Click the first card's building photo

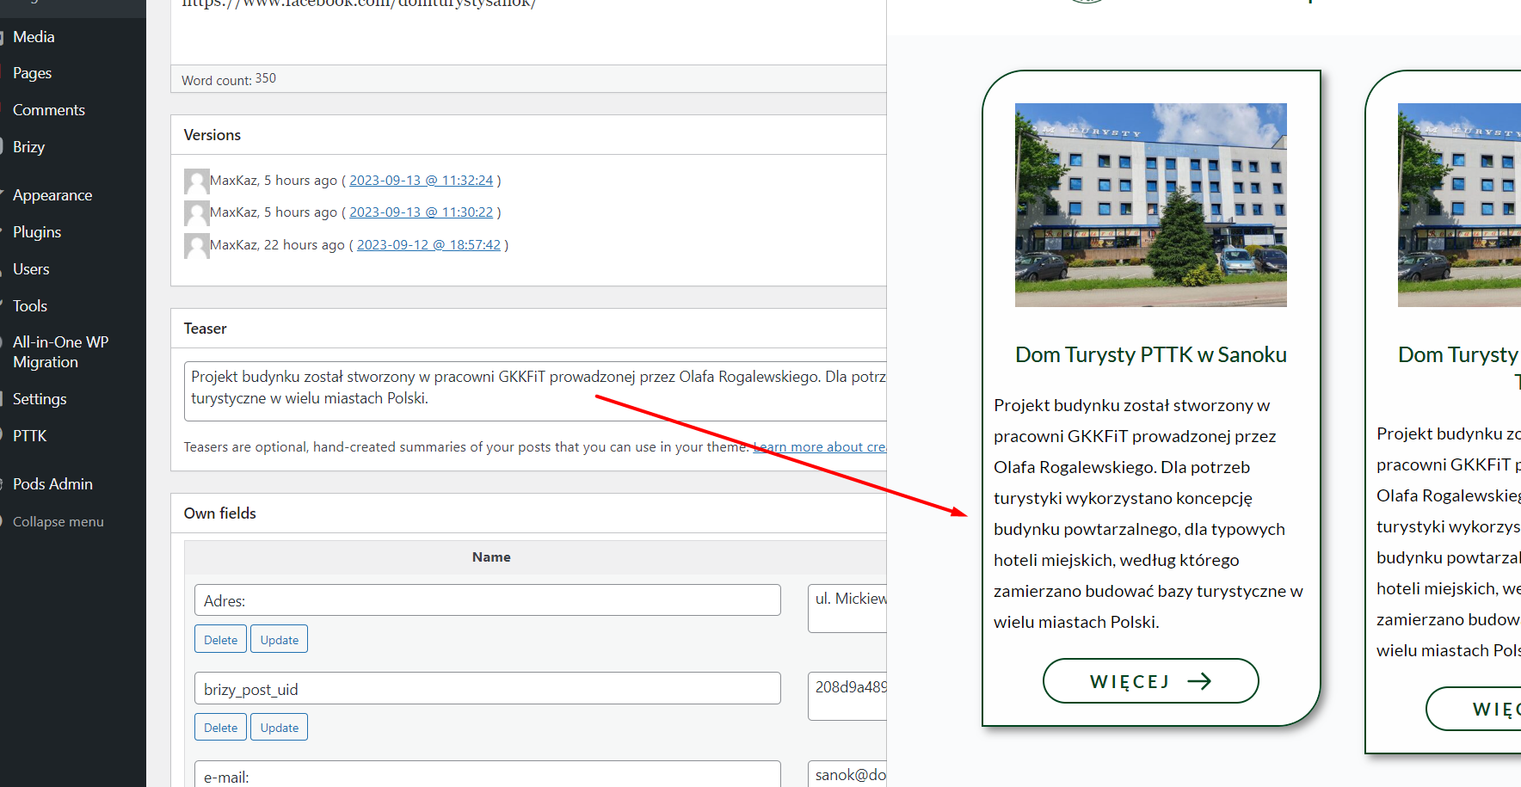click(x=1151, y=206)
